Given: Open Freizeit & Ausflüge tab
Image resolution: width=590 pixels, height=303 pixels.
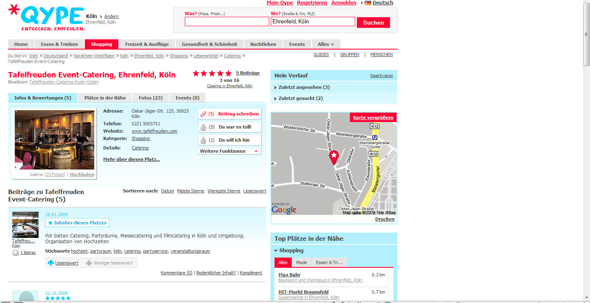Looking at the screenshot, I should (x=147, y=44).
